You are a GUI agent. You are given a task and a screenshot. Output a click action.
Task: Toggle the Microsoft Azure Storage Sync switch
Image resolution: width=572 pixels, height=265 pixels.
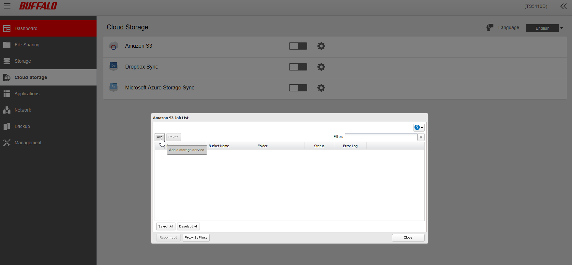tap(298, 88)
